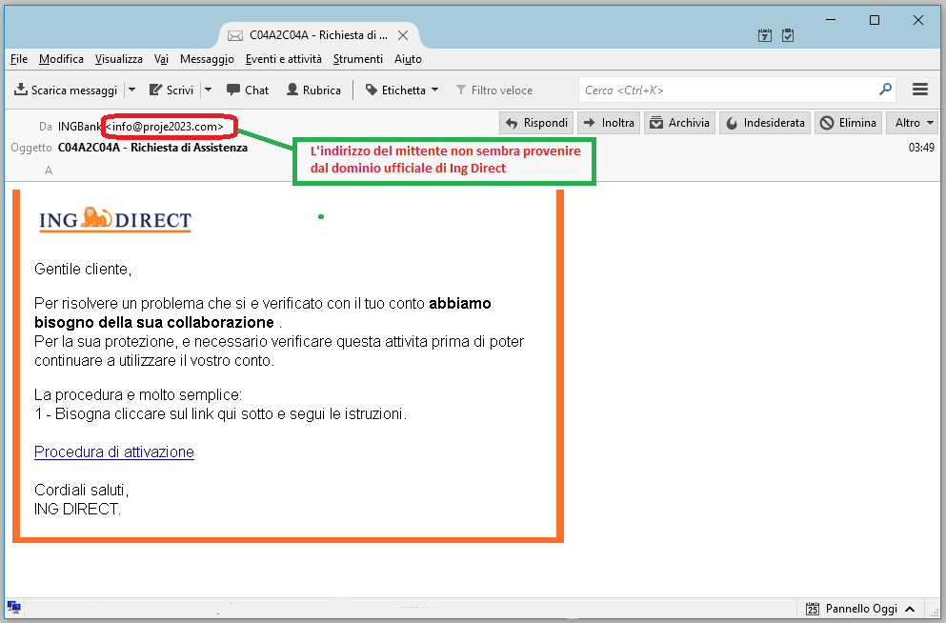Mark message as Indesiderata junk

point(764,123)
